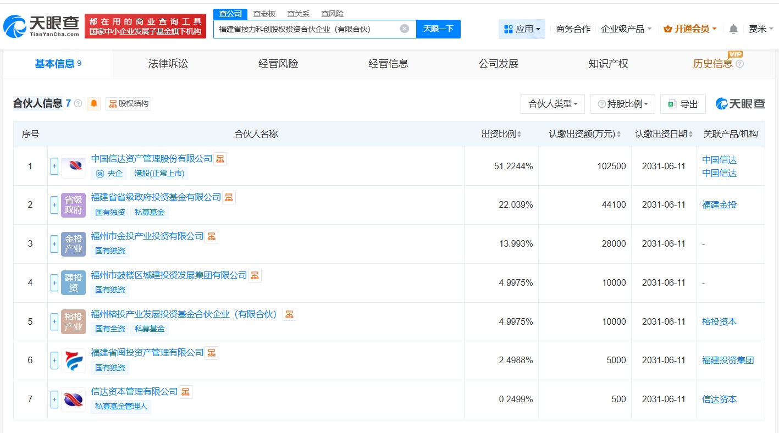Click the 建投资 logo tile
This screenshot has height=433, width=779.
pyautogui.click(x=74, y=283)
